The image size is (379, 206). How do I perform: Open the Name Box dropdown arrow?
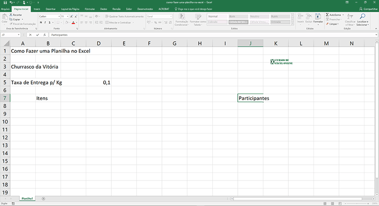tap(19, 35)
